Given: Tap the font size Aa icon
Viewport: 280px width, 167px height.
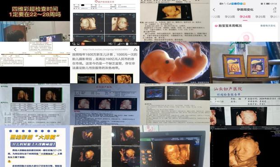Looking at the screenshot, I should (x=135, y=50).
